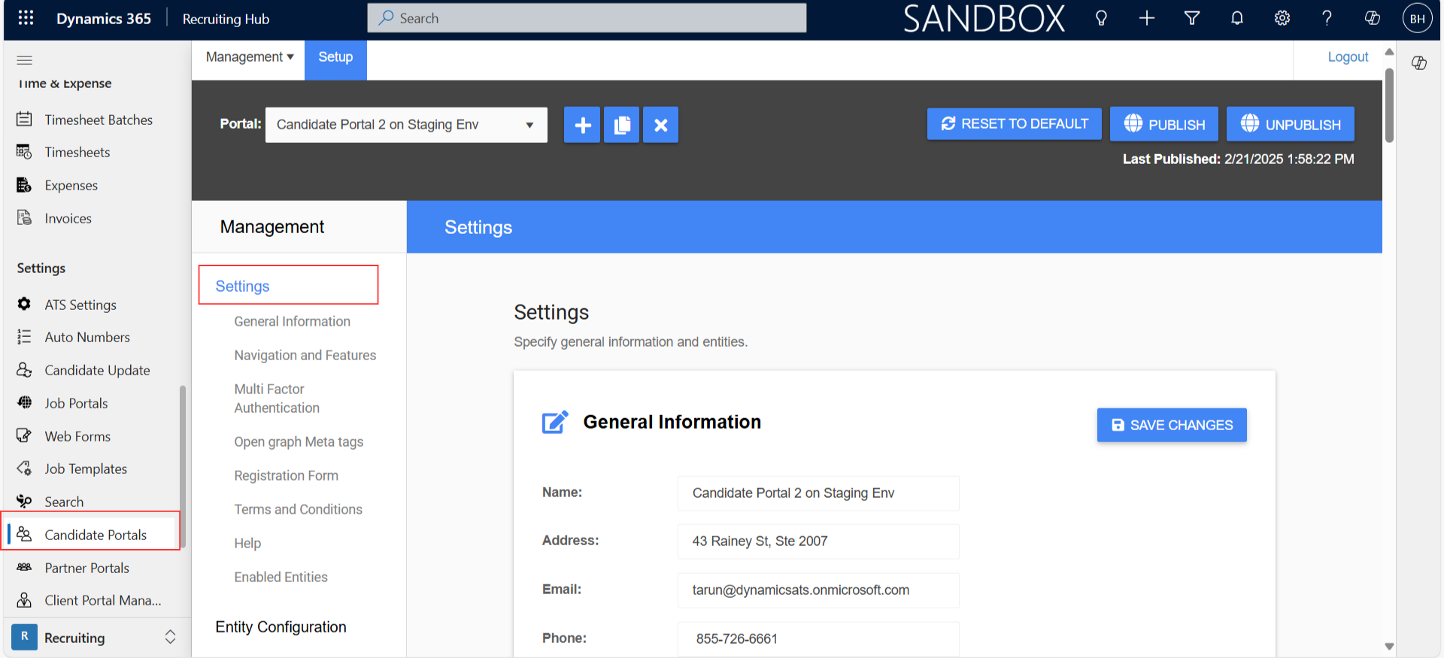Click the UNPUBLISH button
This screenshot has width=1444, height=658.
(x=1291, y=124)
